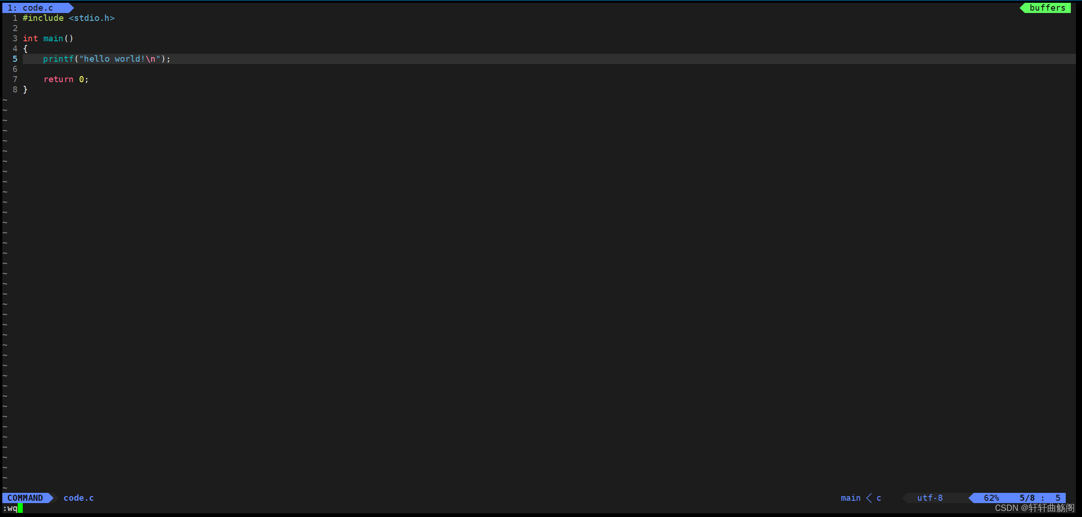Viewport: 1082px width, 517px height.
Task: Click the closing brace on line 8
Action: tap(25, 90)
